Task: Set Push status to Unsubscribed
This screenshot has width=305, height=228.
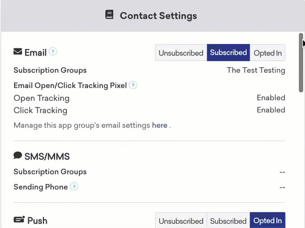Action: (181, 221)
